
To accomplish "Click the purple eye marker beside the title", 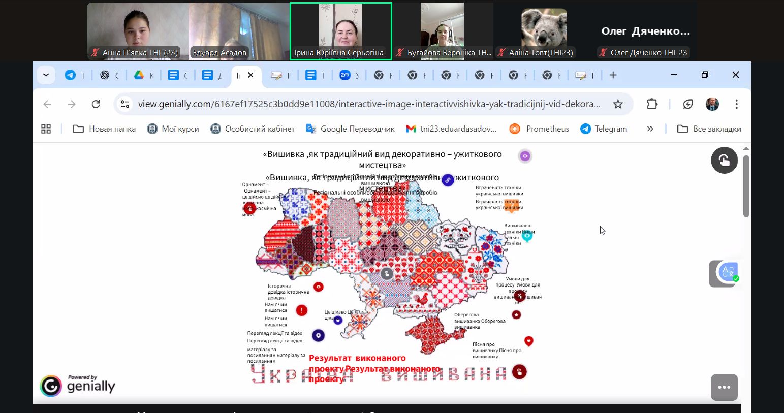I will click(525, 156).
